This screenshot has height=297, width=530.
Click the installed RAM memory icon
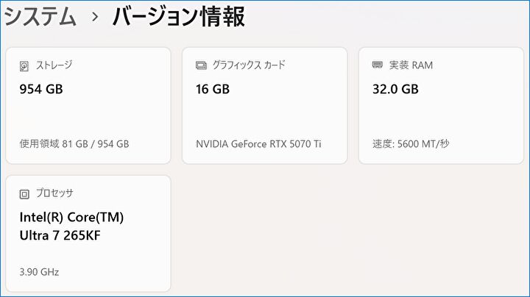[x=378, y=65]
